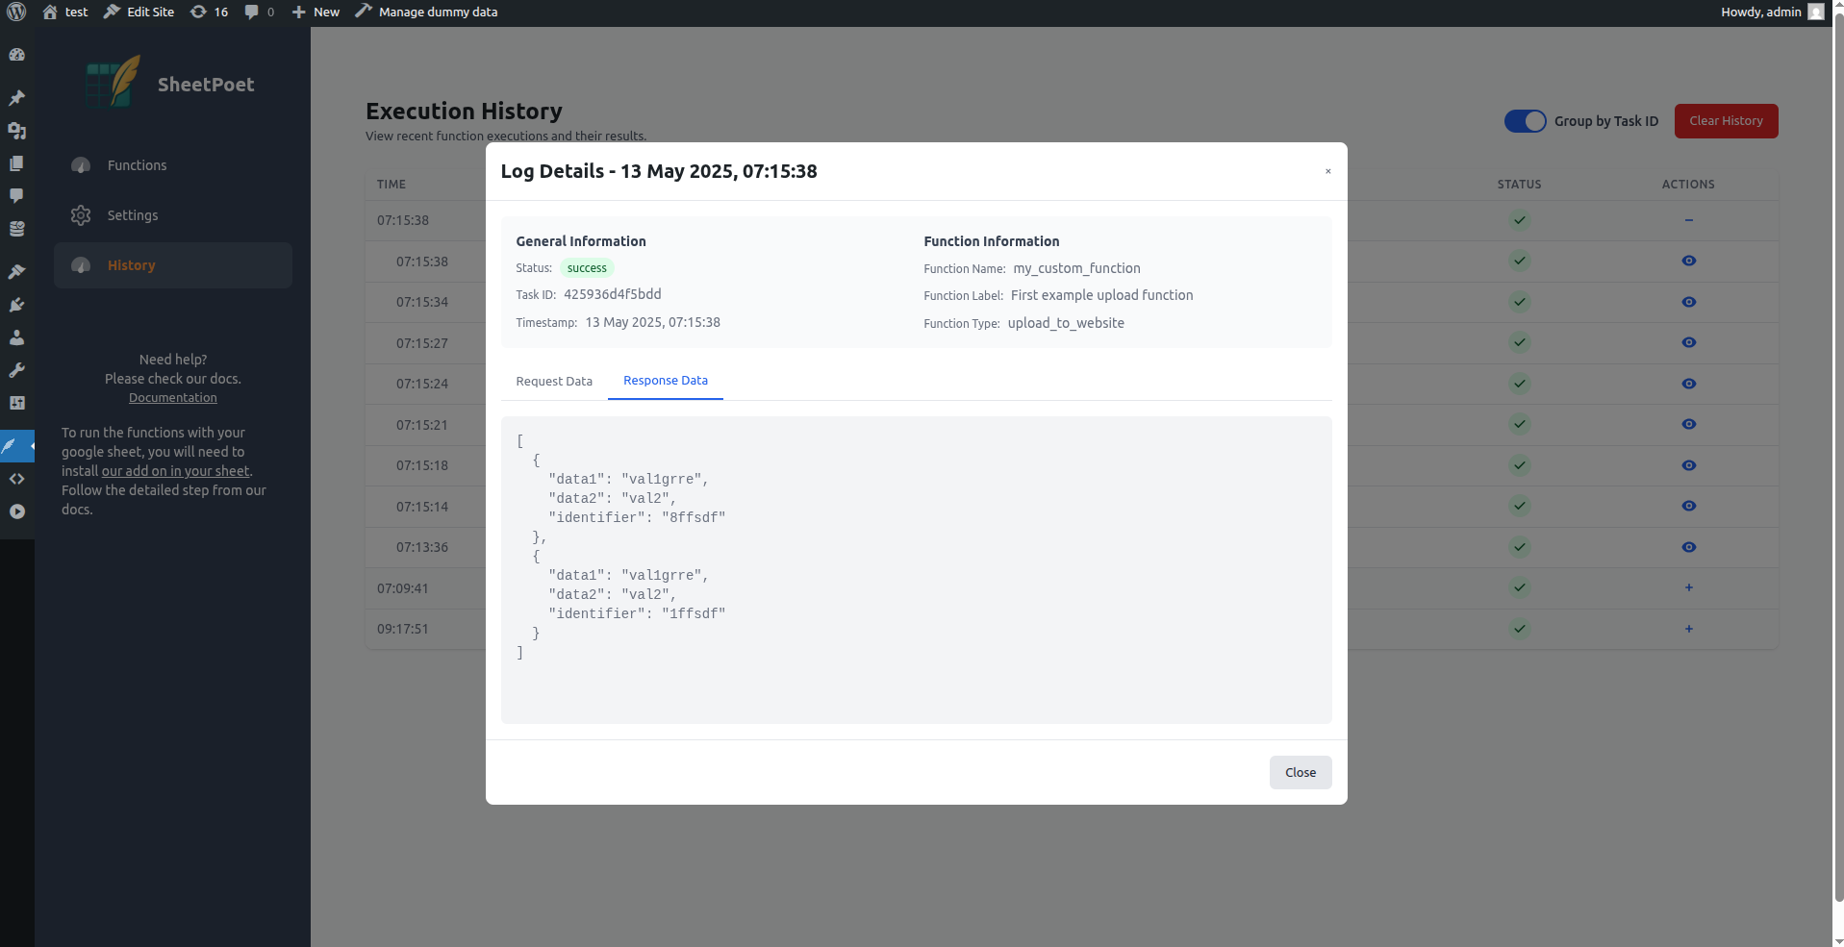Click the updates icon showing 16
The height and width of the screenshot is (947, 1844).
[209, 12]
